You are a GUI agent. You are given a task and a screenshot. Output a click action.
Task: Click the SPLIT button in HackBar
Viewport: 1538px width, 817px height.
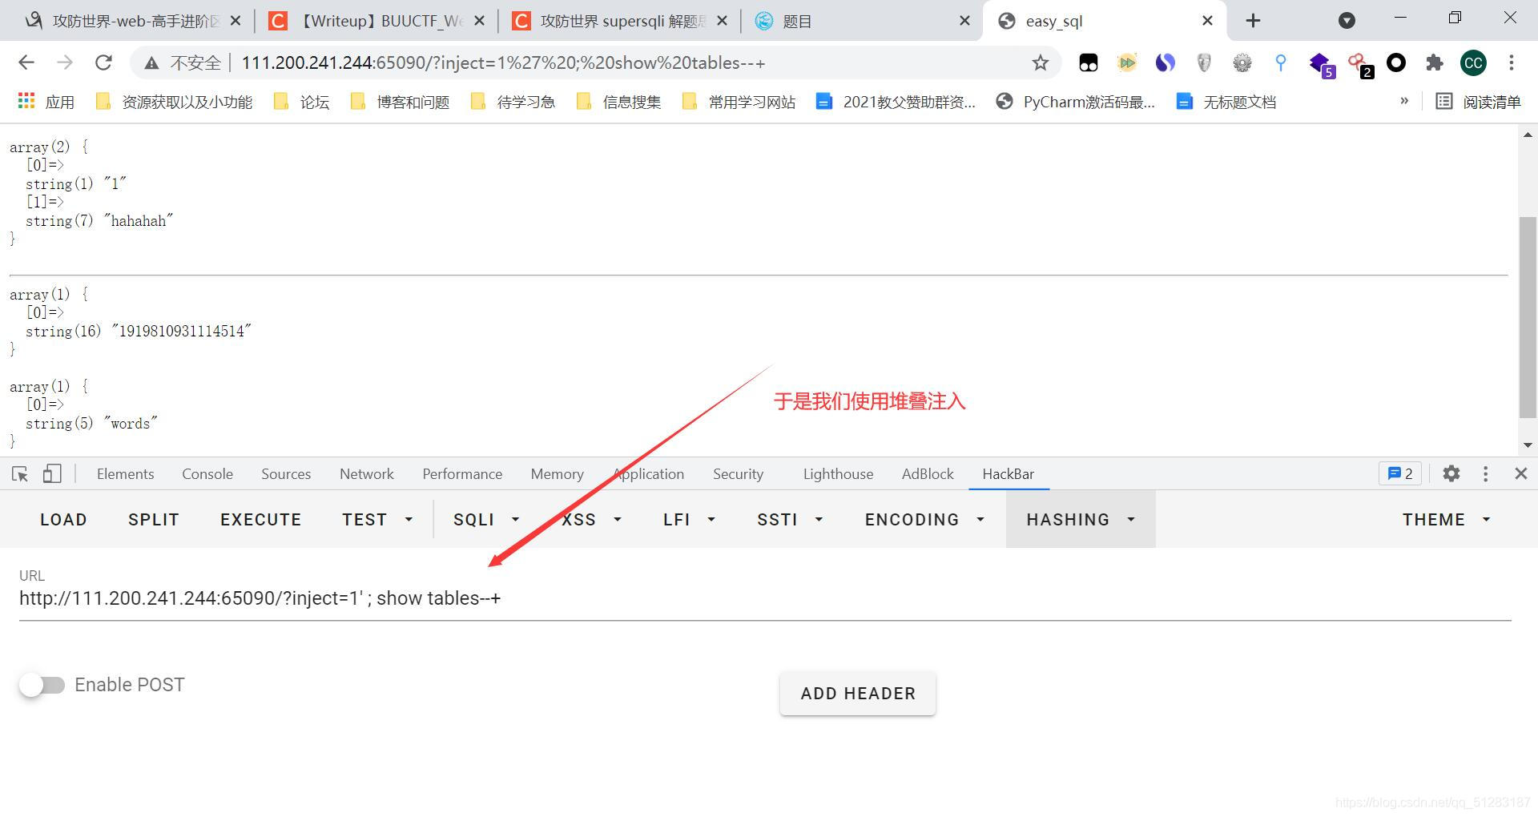(154, 519)
